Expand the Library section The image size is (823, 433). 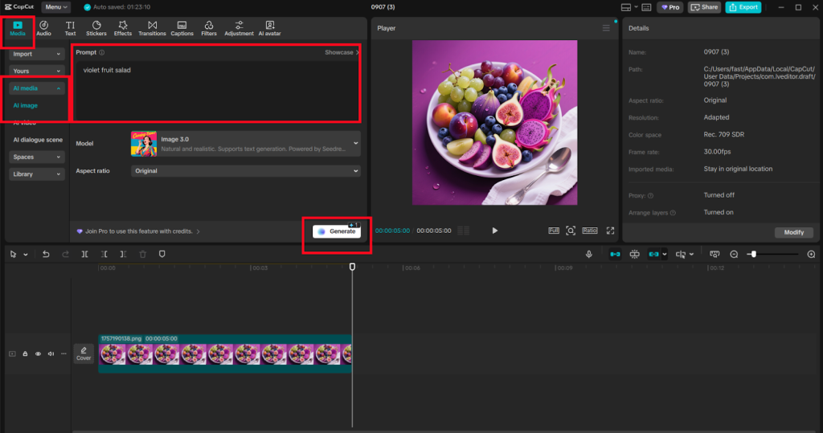click(x=37, y=174)
